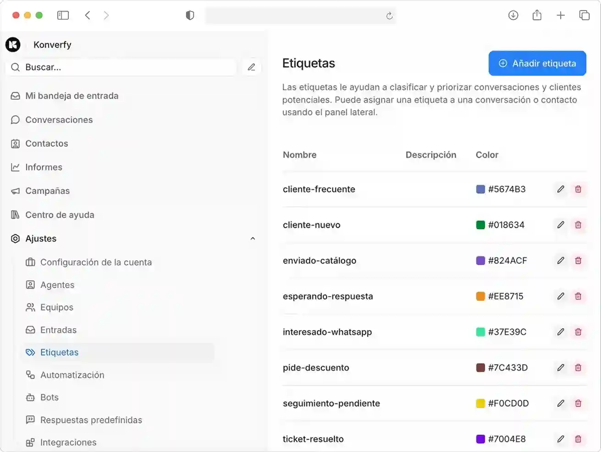Click the #018634 green color swatch
The height and width of the screenshot is (452, 601).
click(480, 225)
